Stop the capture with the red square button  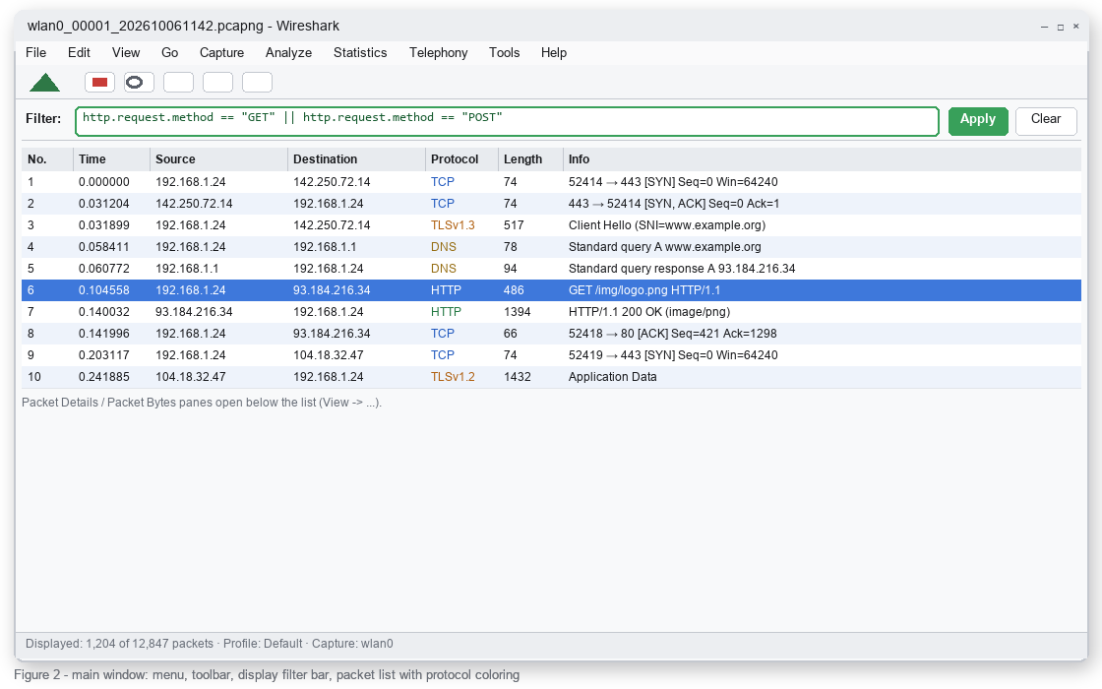point(99,83)
